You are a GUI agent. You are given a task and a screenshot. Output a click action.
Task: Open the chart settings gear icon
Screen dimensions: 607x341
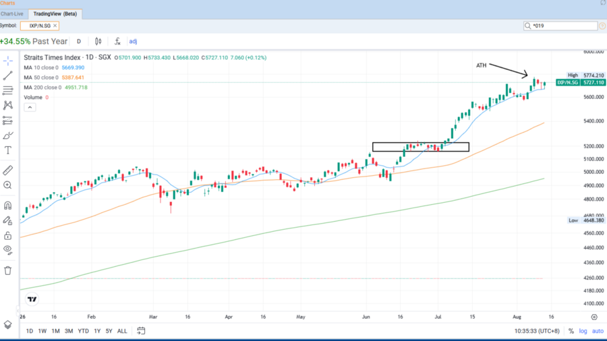(594, 317)
